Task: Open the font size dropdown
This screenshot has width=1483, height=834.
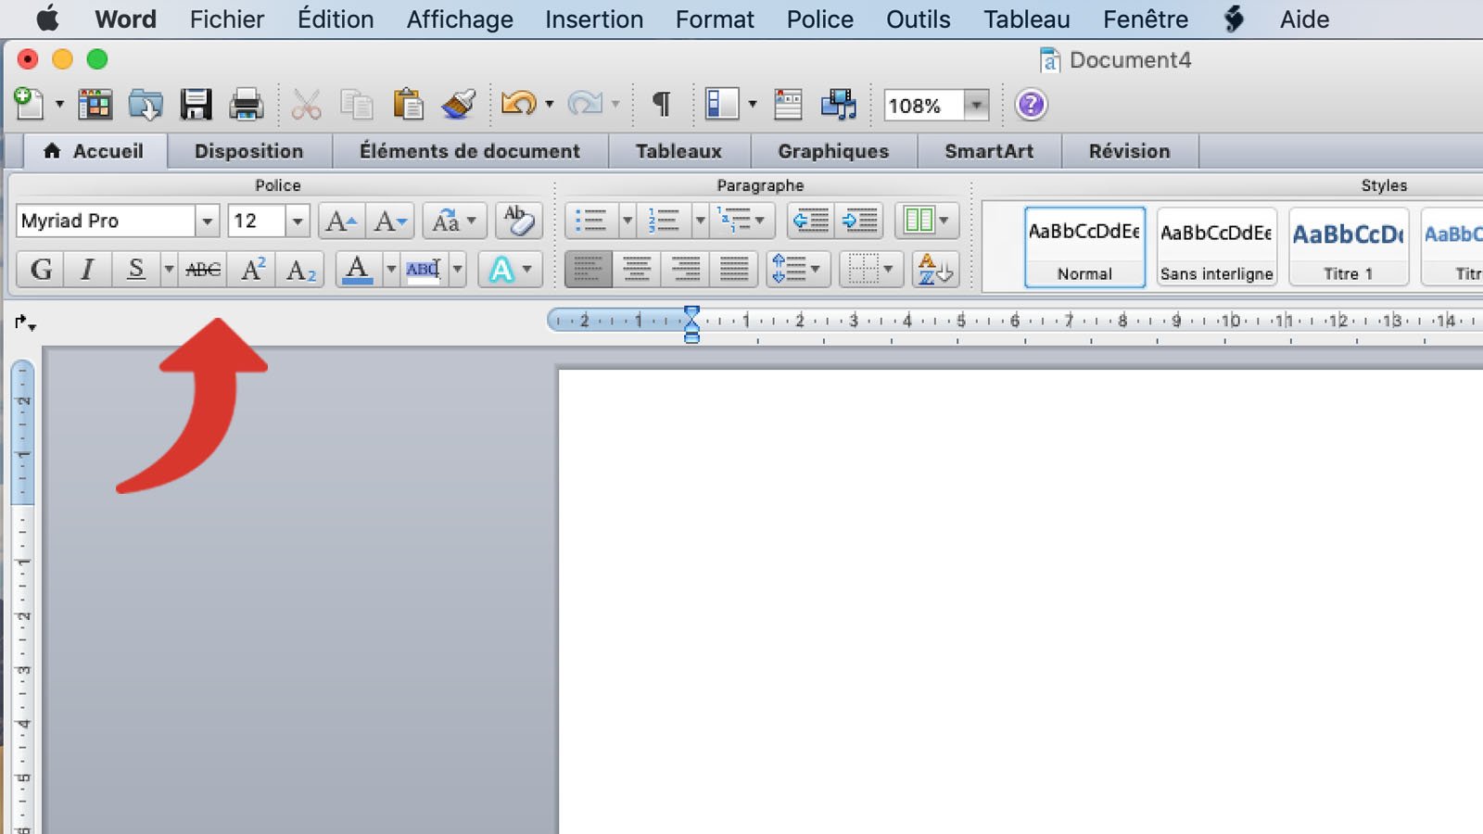Action: [297, 221]
